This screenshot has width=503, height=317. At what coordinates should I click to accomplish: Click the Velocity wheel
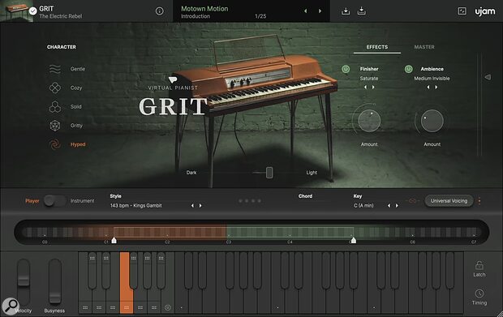point(24,282)
